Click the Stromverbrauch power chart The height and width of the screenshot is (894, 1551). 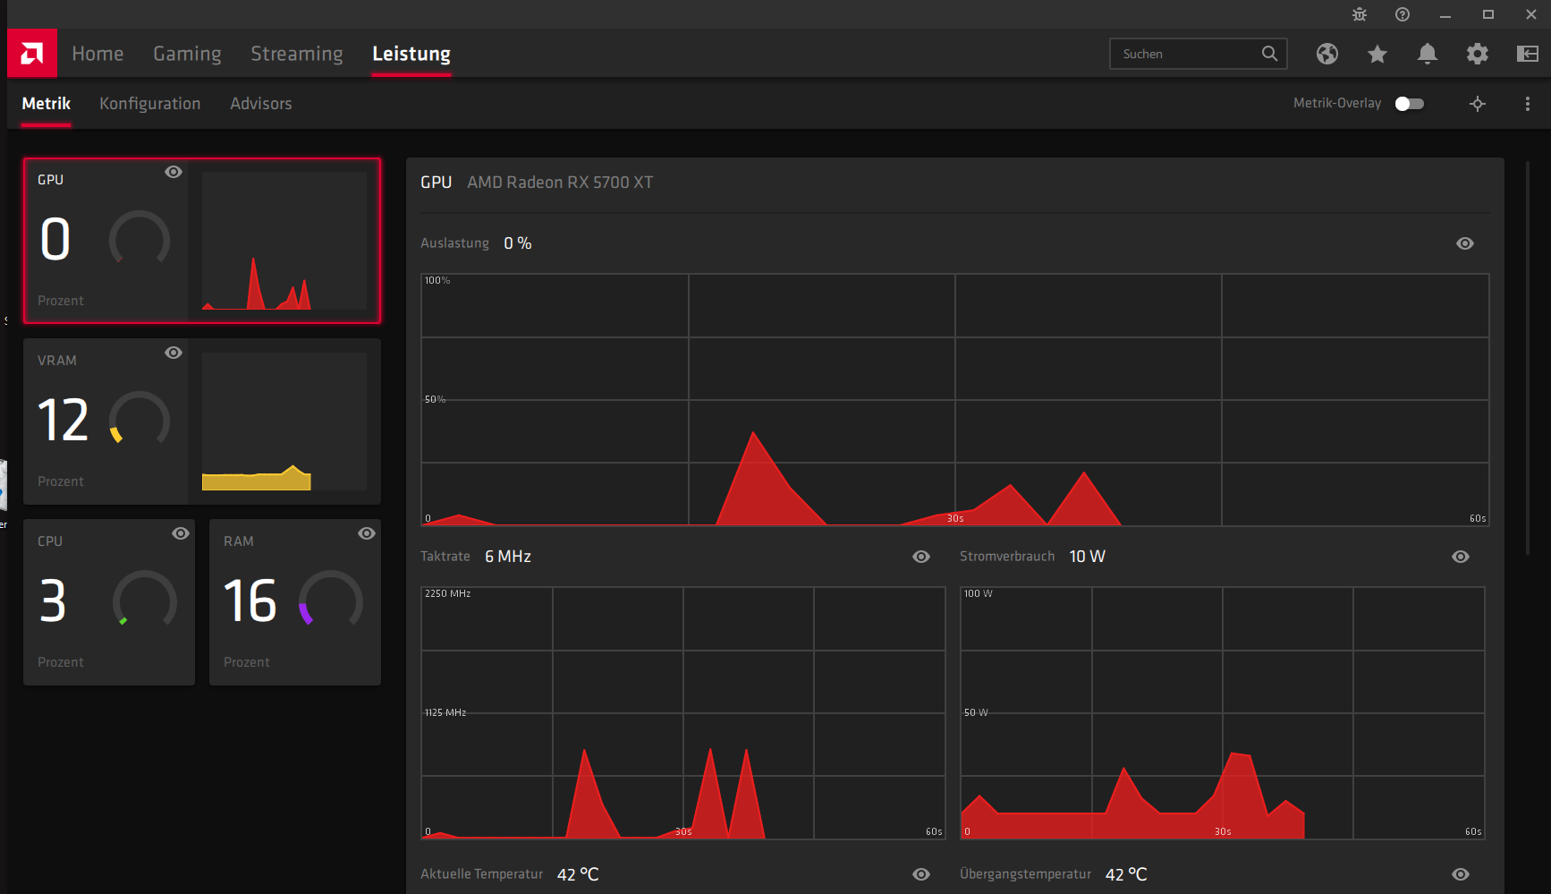tap(1223, 713)
